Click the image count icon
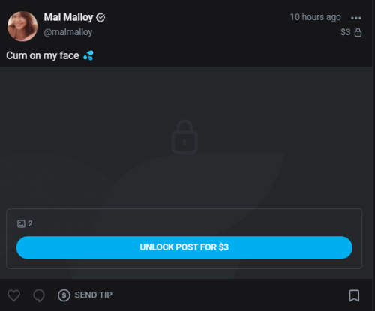 tap(21, 223)
